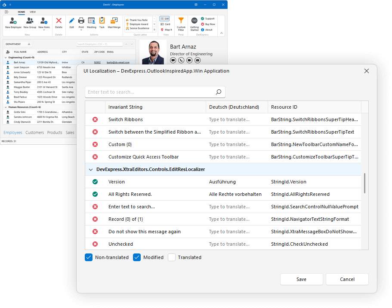Open the Print dropdown arrow
Viewport: 392px width, 308px height.
tap(81, 30)
